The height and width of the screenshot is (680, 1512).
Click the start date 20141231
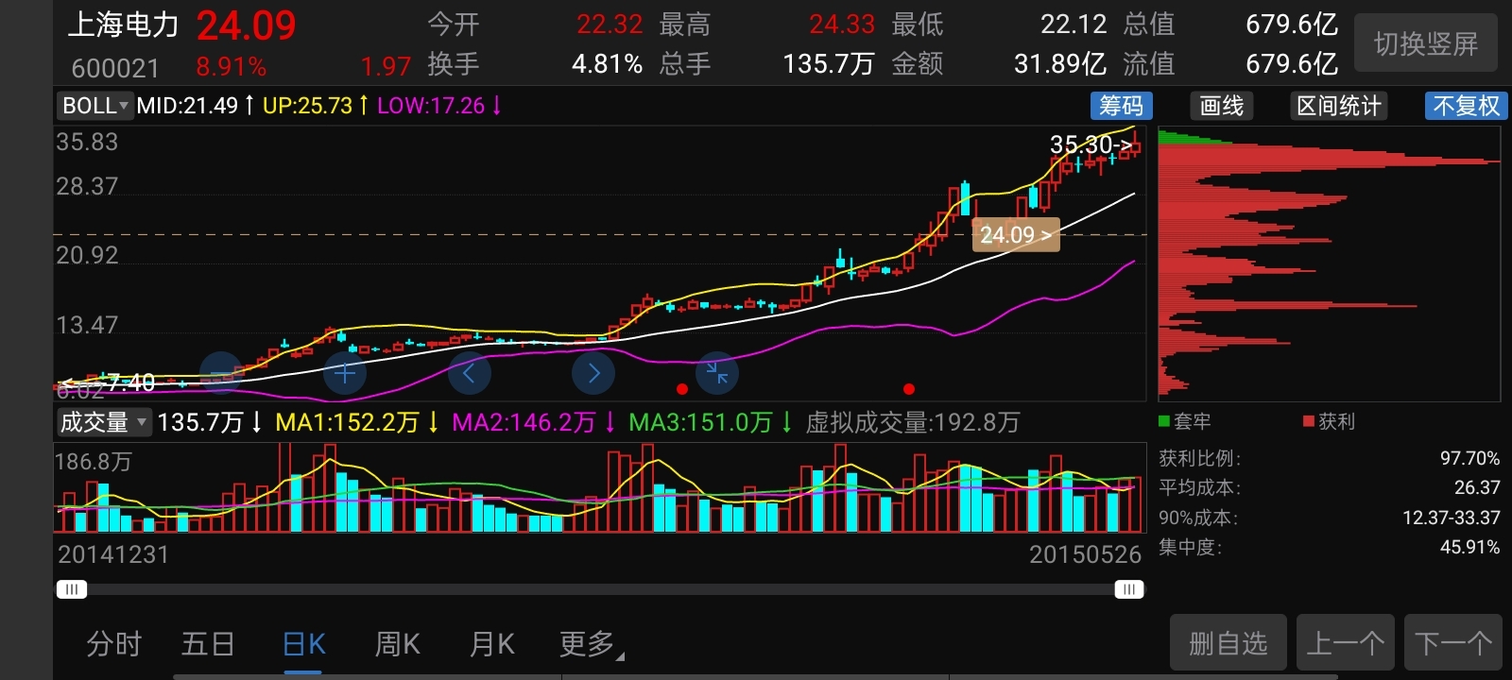[x=113, y=554]
